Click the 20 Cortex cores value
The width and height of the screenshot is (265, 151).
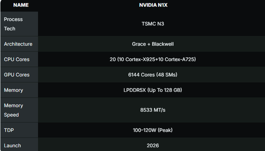[153, 59]
